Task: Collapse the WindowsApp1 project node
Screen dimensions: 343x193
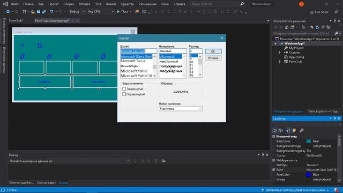Action: point(275,43)
